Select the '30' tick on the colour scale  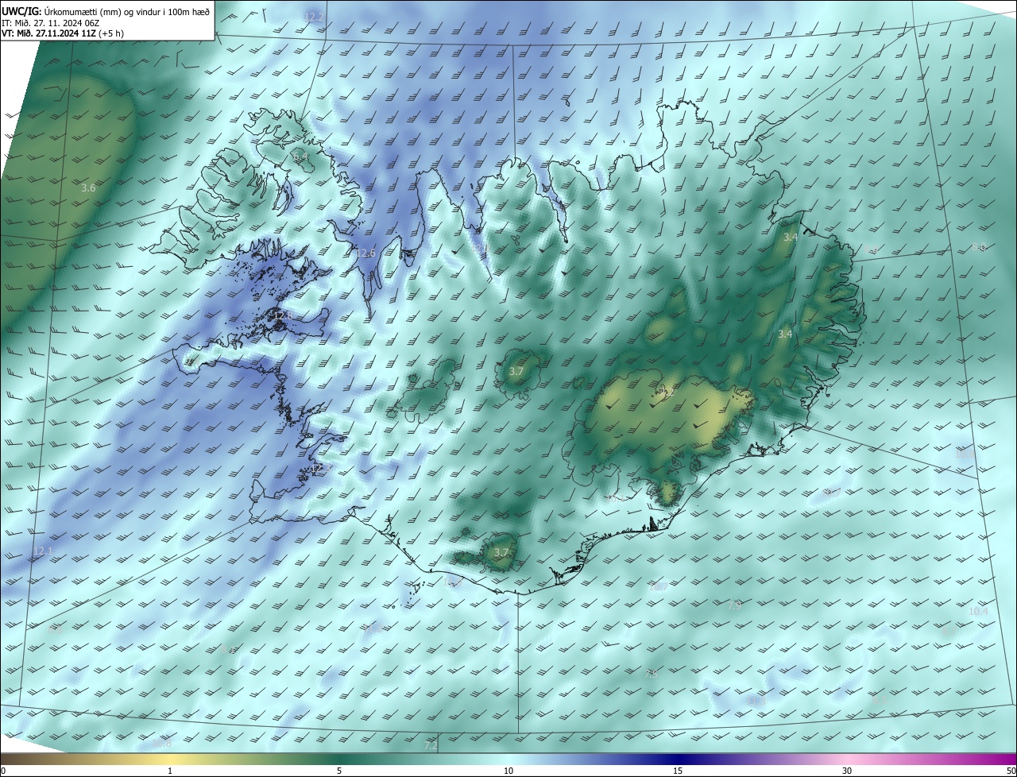847,771
